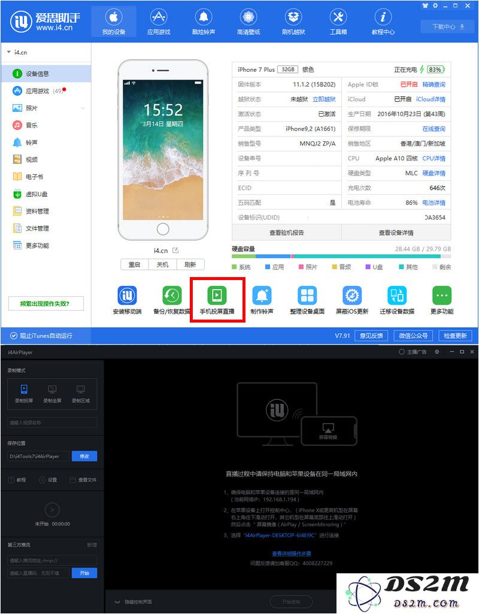
Task: Open 备份/恢复数据 backup restore shortcut
Action: point(172,300)
